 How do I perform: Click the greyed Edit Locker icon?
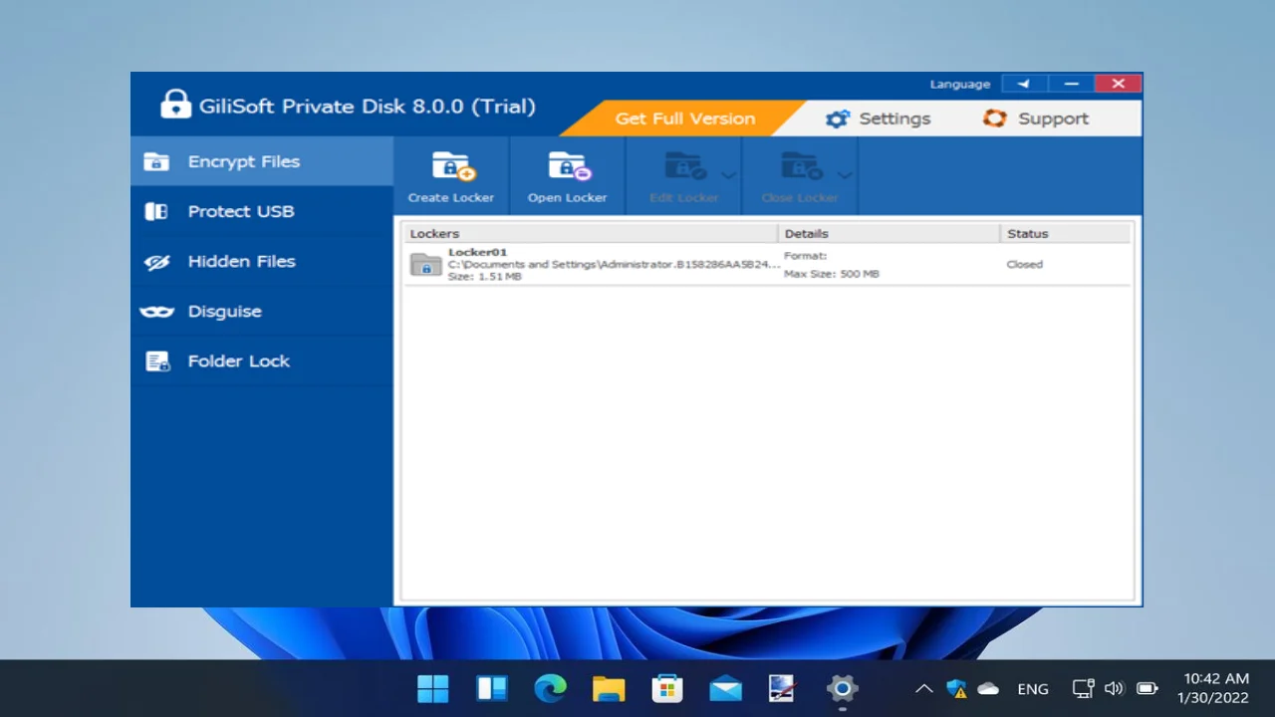683,166
